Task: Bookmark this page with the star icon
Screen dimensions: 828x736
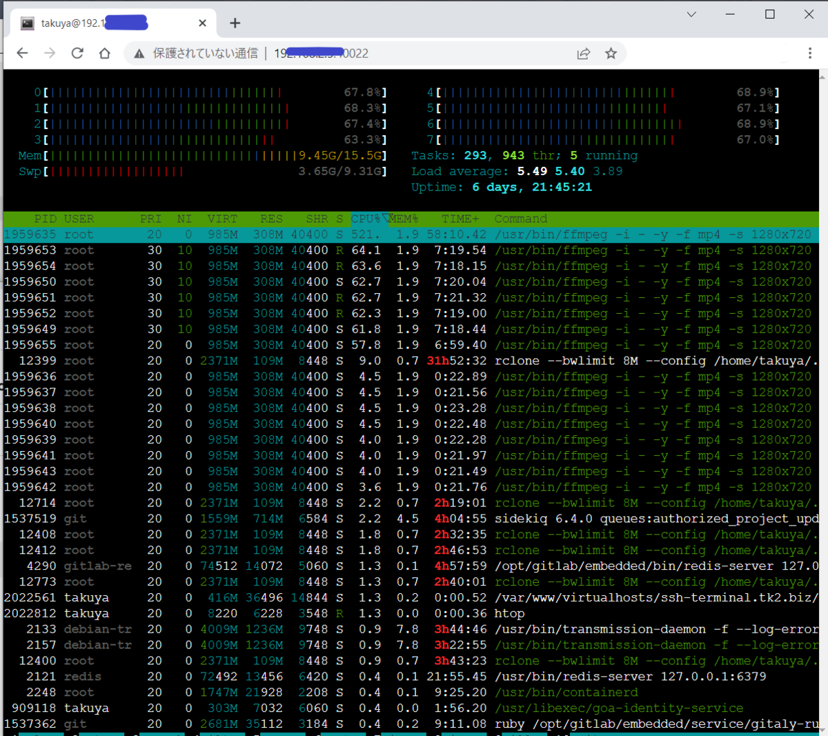Action: (611, 53)
